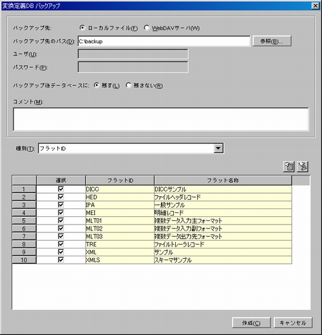Click the スキーマサンプル cell

tap(223, 260)
